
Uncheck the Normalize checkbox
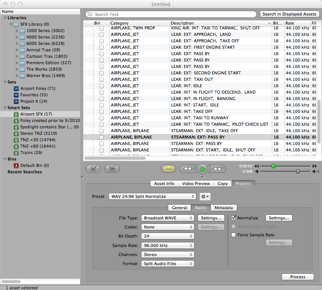coord(234,218)
